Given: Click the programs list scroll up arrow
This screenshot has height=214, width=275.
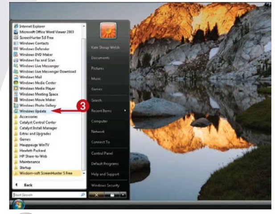Looking at the screenshot, I should (x=84, y=26).
